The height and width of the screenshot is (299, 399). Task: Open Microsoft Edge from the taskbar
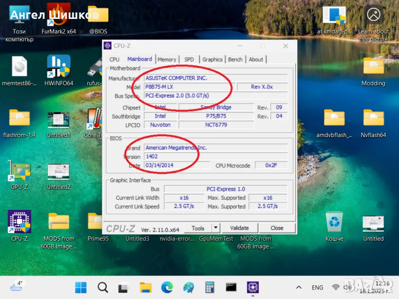point(167,288)
